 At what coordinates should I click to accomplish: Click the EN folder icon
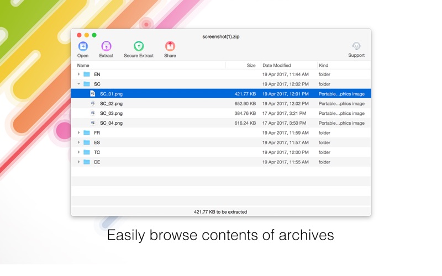coord(87,75)
